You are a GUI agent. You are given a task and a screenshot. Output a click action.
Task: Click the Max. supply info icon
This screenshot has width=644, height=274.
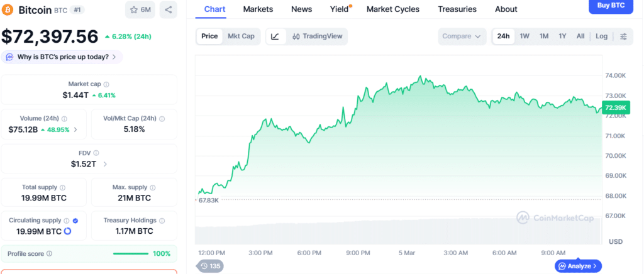(153, 187)
